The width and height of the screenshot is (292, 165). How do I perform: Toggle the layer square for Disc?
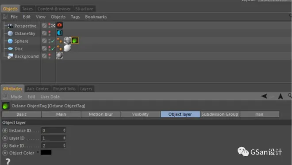(x=44, y=48)
